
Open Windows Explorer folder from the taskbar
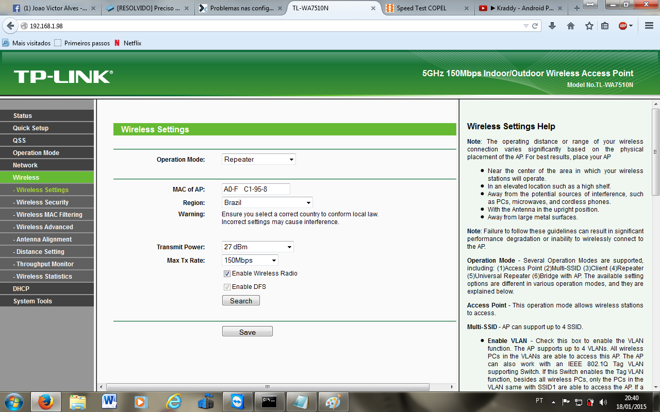point(78,402)
